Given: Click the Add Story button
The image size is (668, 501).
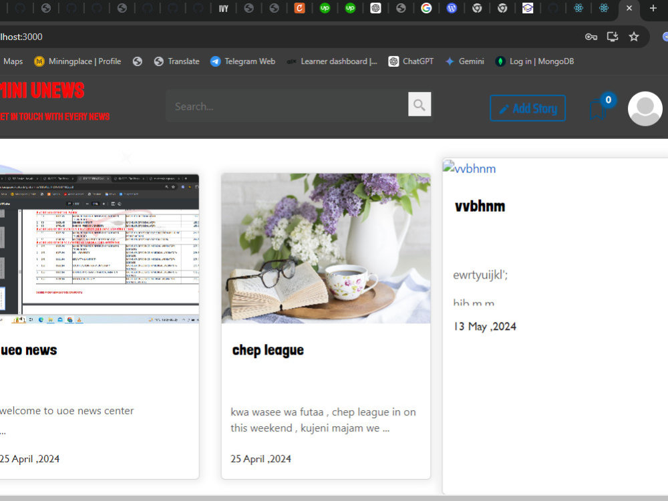Looking at the screenshot, I should coord(528,108).
